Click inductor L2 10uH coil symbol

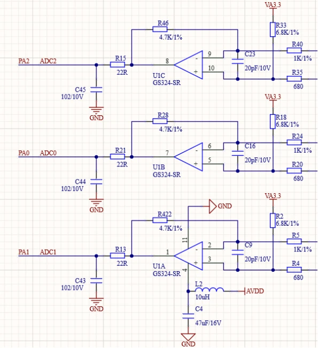(x=210, y=289)
